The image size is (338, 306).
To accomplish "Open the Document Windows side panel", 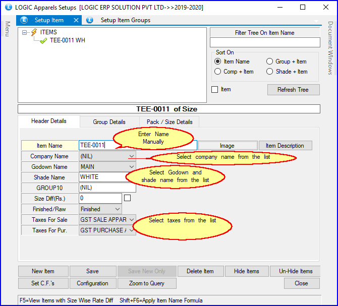I will 330,48.
